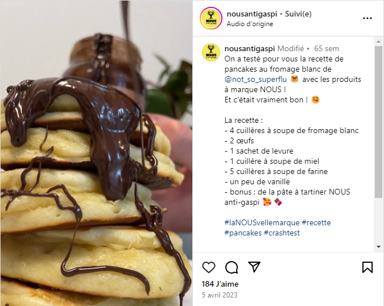Open comments with the speech bubble icon
The height and width of the screenshot is (306, 384).
point(232,267)
